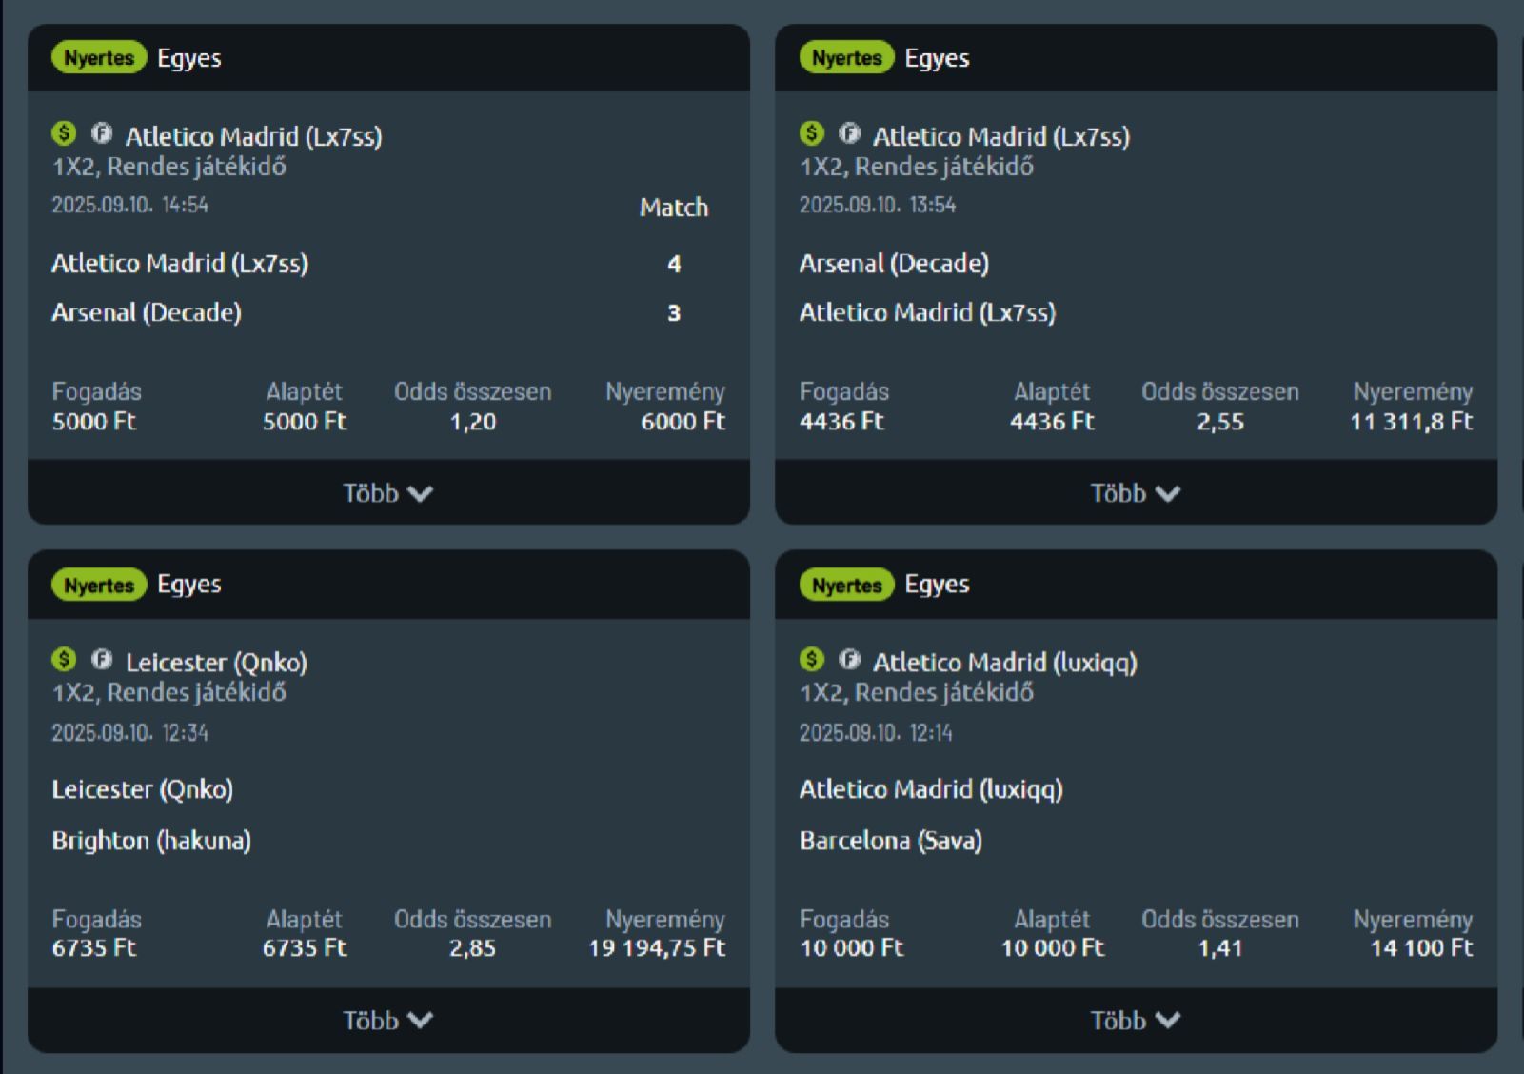Click the F icon on the 13:54 bet
The image size is (1524, 1074).
(850, 133)
